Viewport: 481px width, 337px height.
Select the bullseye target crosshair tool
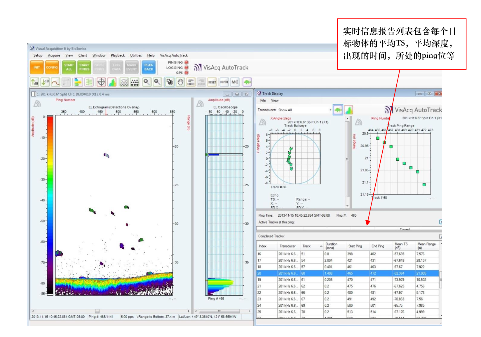point(101,82)
